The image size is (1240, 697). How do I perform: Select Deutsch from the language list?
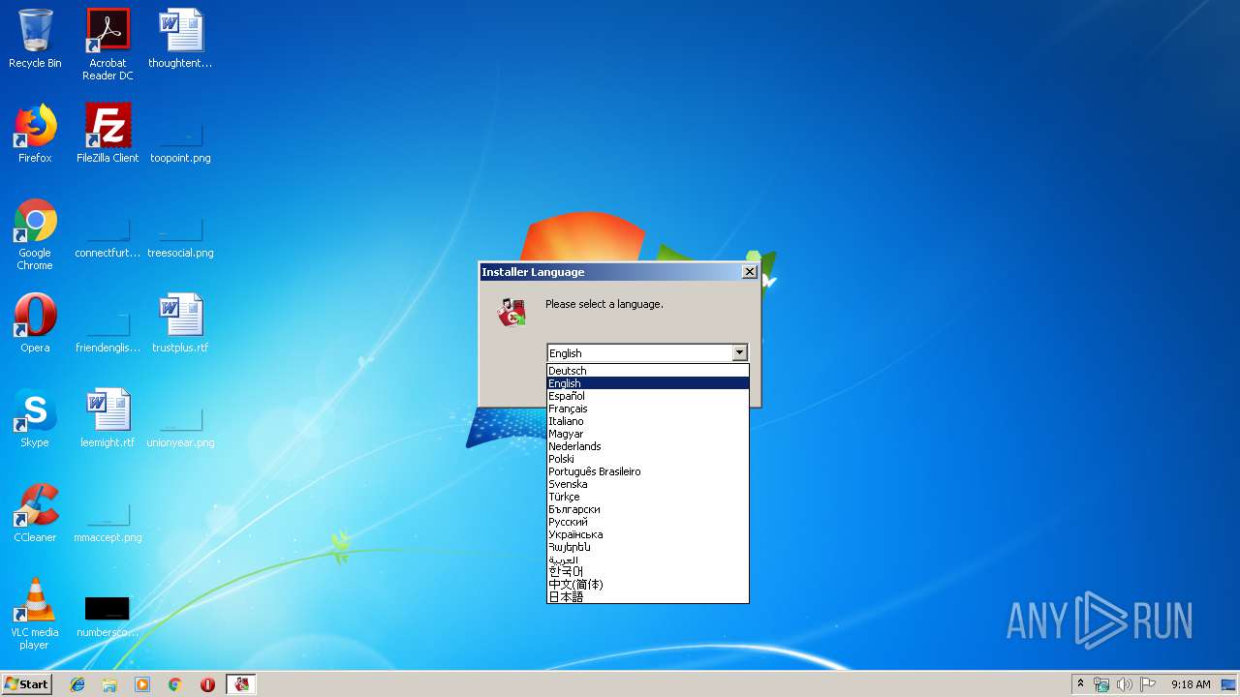pos(647,371)
